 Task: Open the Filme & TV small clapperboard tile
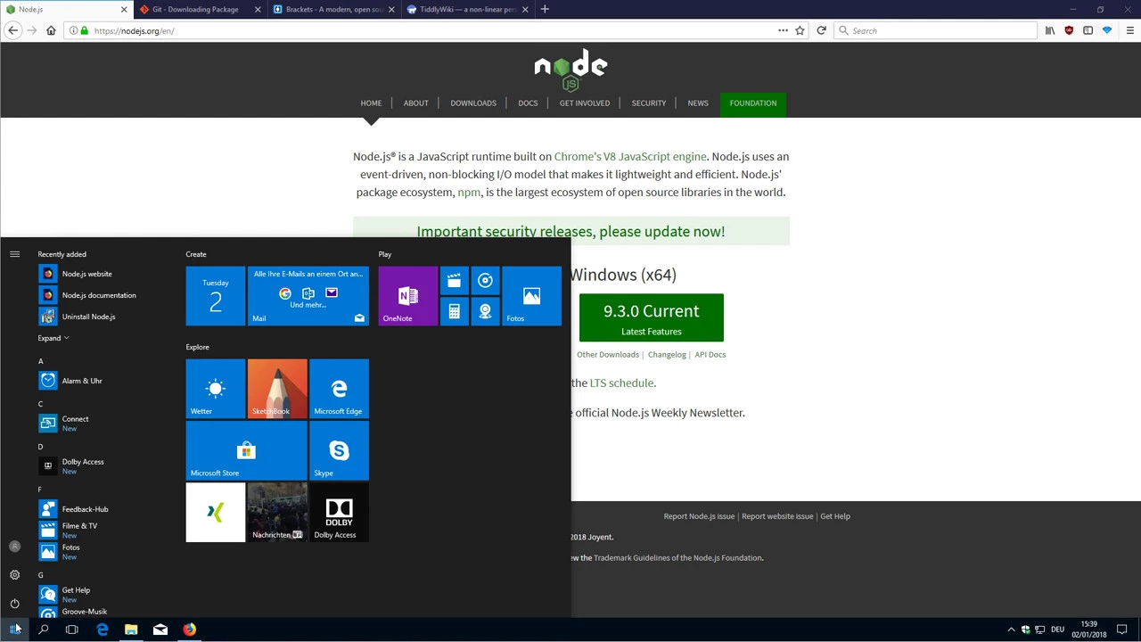[454, 282]
